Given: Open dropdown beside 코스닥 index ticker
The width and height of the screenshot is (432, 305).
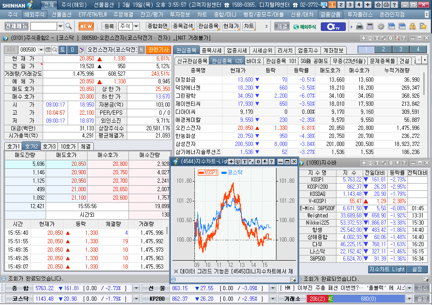Looking at the screenshot, I should 136,299.
